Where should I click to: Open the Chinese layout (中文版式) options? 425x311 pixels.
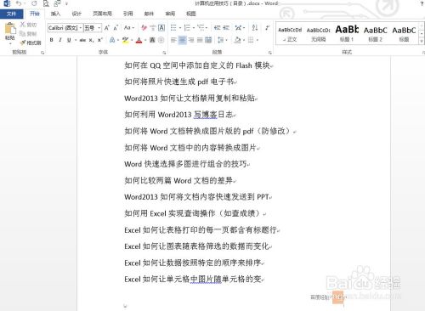click(x=239, y=28)
